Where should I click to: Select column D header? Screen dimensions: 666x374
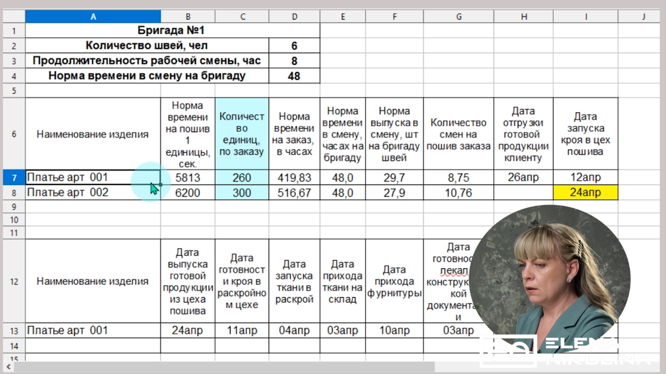pyautogui.click(x=294, y=17)
